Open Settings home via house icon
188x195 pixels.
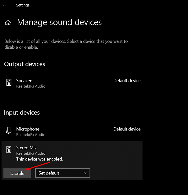pos(8,23)
